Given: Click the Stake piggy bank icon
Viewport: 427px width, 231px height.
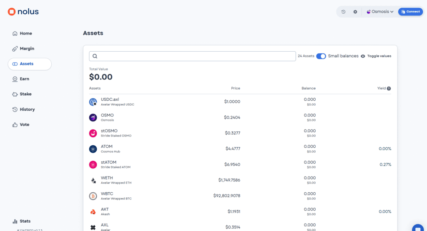Looking at the screenshot, I should (15, 94).
